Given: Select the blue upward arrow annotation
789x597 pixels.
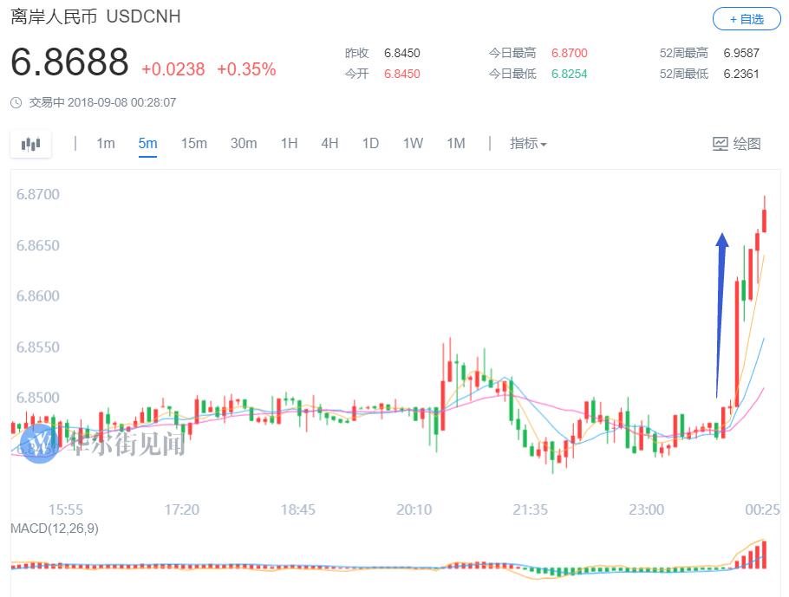Looking at the screenshot, I should pos(721,312).
